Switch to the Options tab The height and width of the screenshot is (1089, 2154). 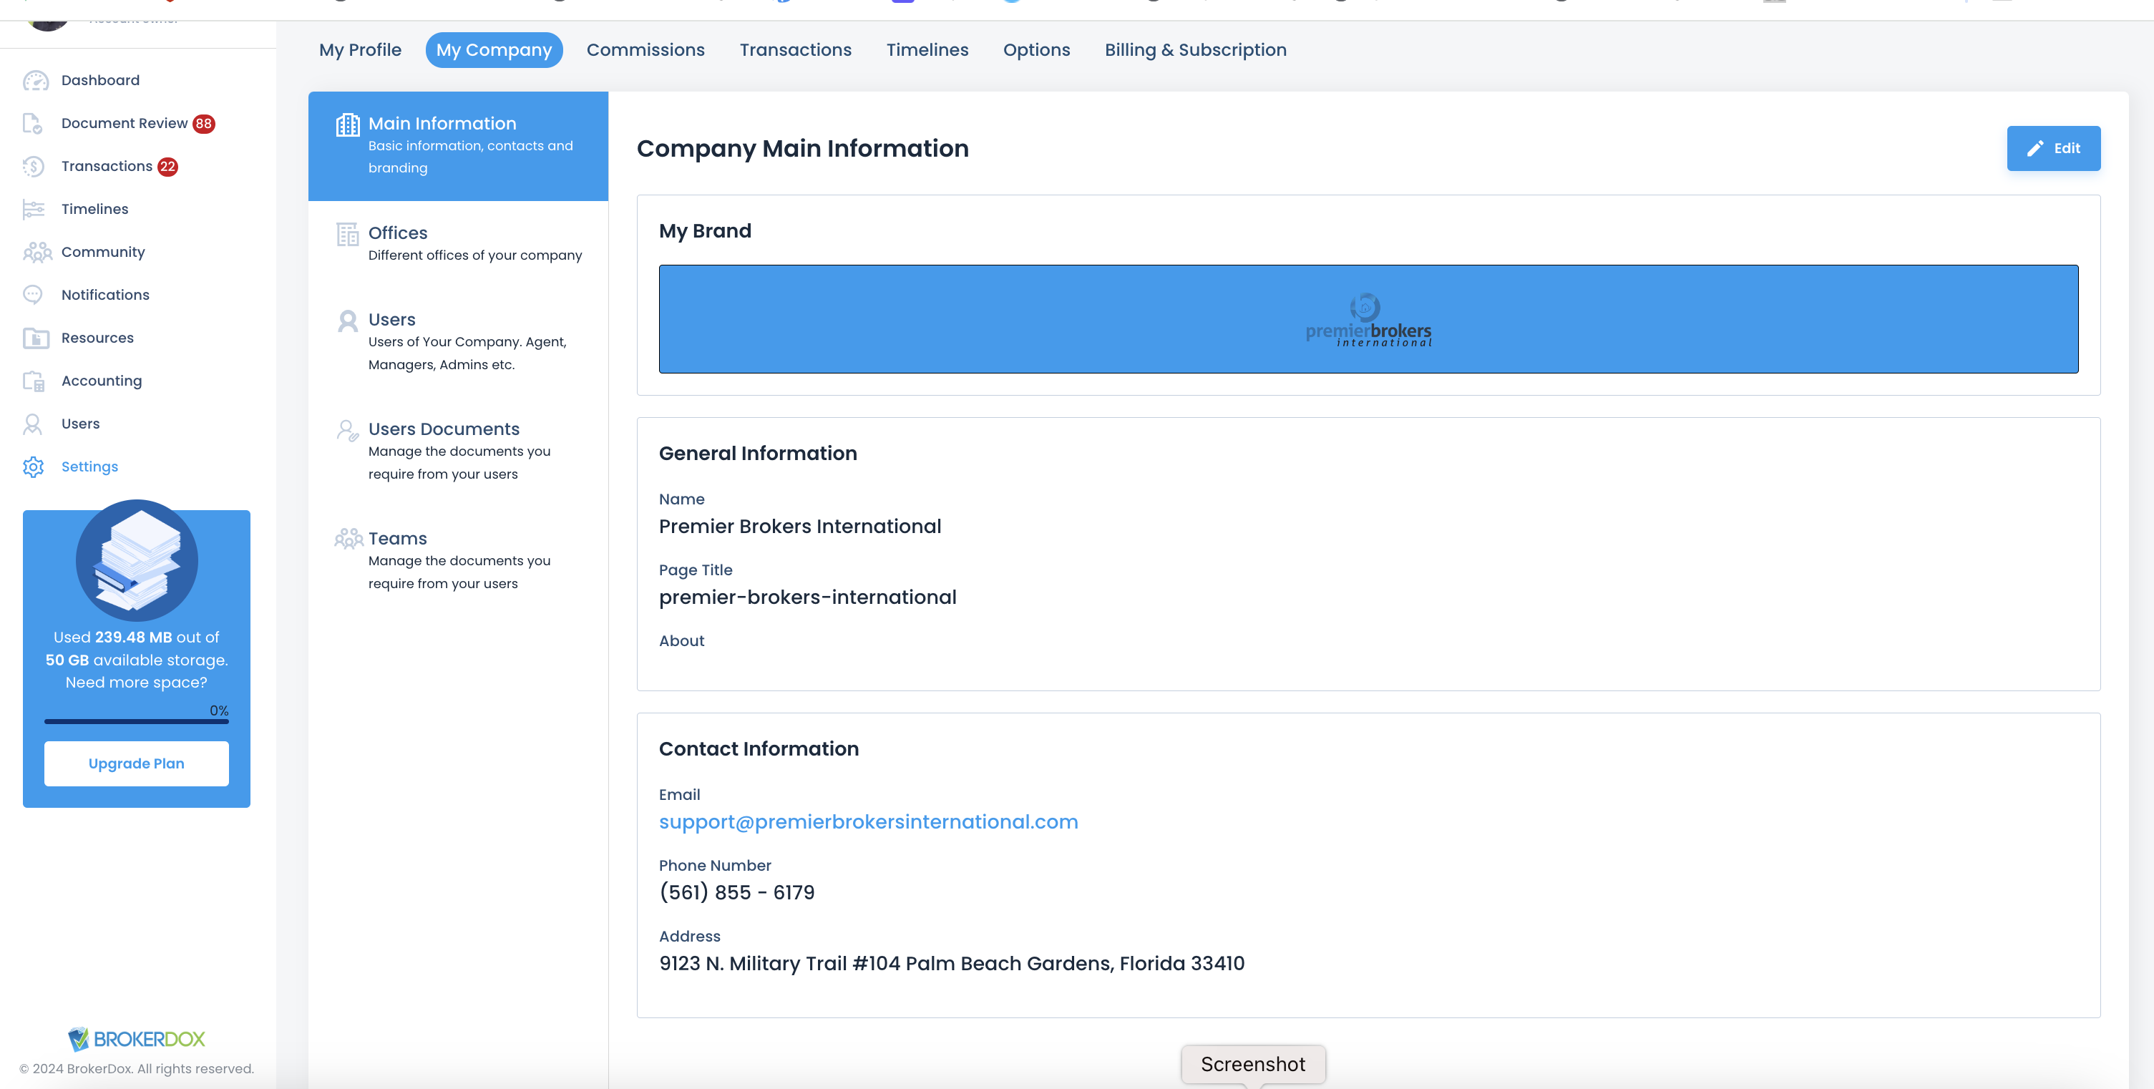(x=1037, y=50)
